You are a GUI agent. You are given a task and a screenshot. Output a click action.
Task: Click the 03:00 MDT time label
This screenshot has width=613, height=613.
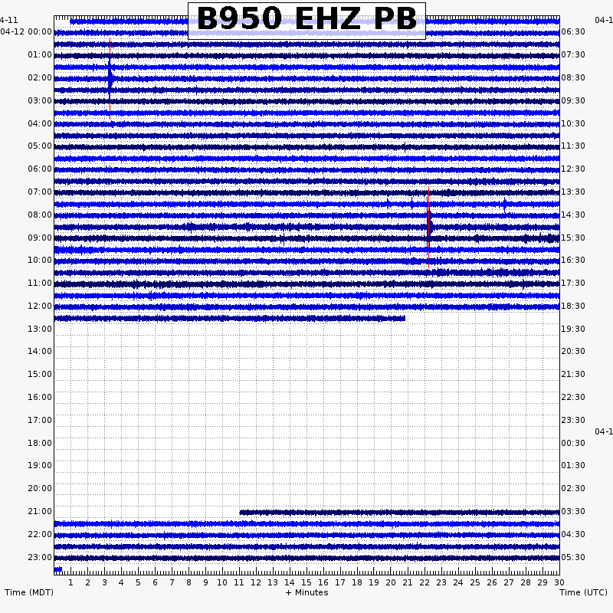point(40,101)
